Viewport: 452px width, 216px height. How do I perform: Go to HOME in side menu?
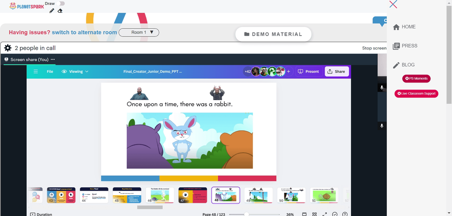(x=404, y=27)
